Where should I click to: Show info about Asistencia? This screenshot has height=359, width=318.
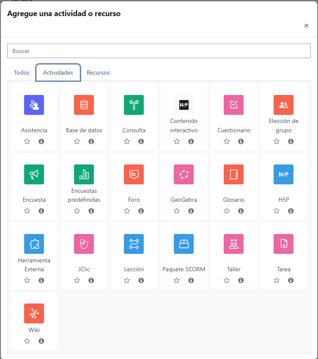(x=41, y=141)
